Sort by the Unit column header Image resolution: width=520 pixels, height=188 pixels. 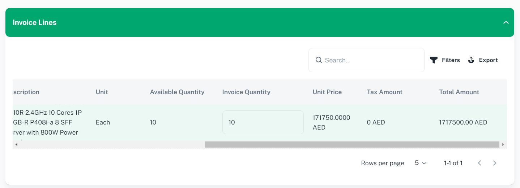pos(102,92)
